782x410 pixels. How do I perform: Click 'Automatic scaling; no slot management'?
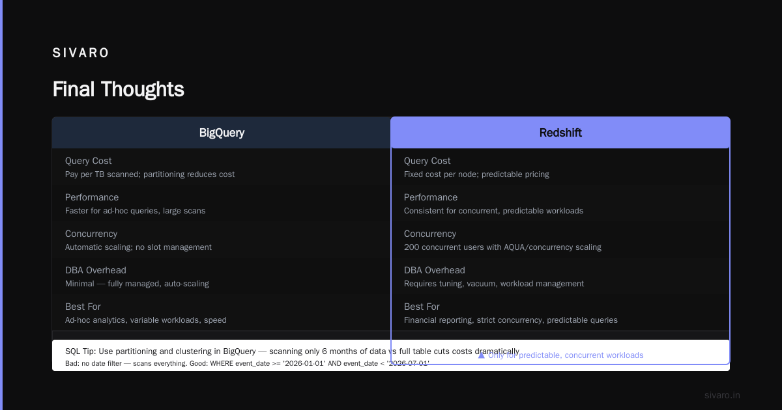(x=138, y=247)
